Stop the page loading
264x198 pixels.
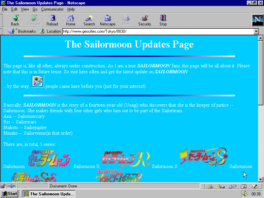163,20
